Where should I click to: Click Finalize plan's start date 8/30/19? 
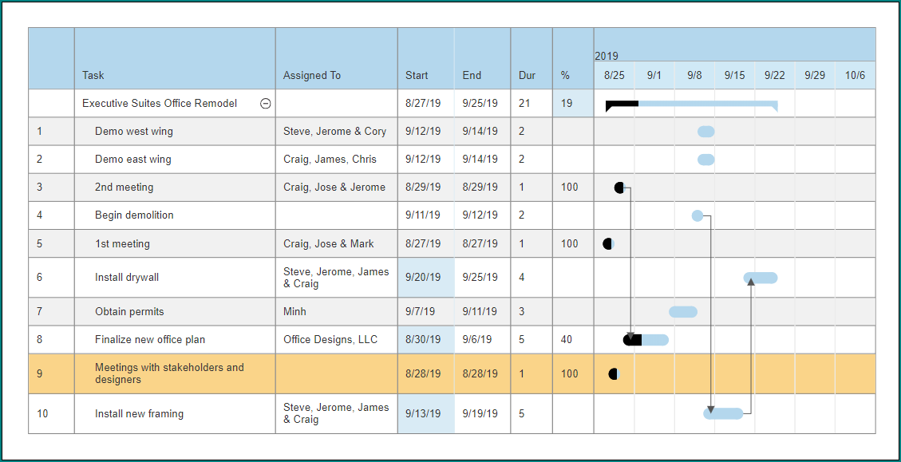[x=426, y=340]
